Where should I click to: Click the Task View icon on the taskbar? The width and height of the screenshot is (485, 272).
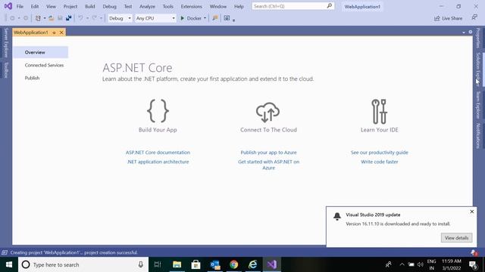click(x=158, y=264)
